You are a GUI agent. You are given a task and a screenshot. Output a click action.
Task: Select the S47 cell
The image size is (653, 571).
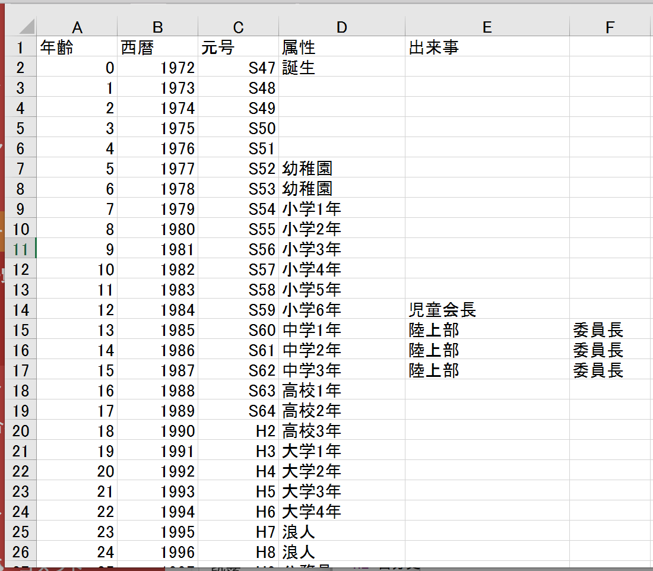(x=238, y=67)
